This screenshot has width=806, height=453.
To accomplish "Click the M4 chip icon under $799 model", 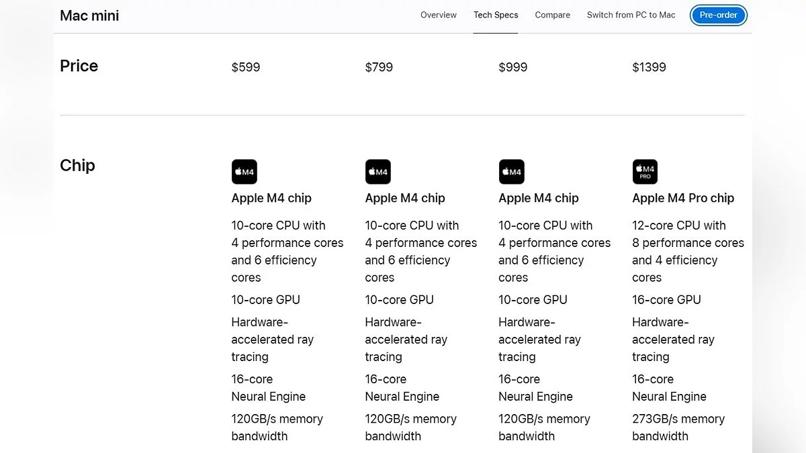I will [377, 172].
